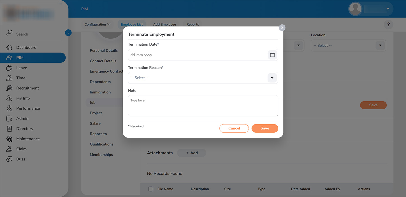406x197 pixels.
Task: Close the Terminate Employment dialog
Action: point(282,27)
